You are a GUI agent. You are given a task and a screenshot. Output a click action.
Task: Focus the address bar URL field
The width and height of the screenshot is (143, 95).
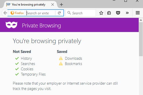[41, 13]
